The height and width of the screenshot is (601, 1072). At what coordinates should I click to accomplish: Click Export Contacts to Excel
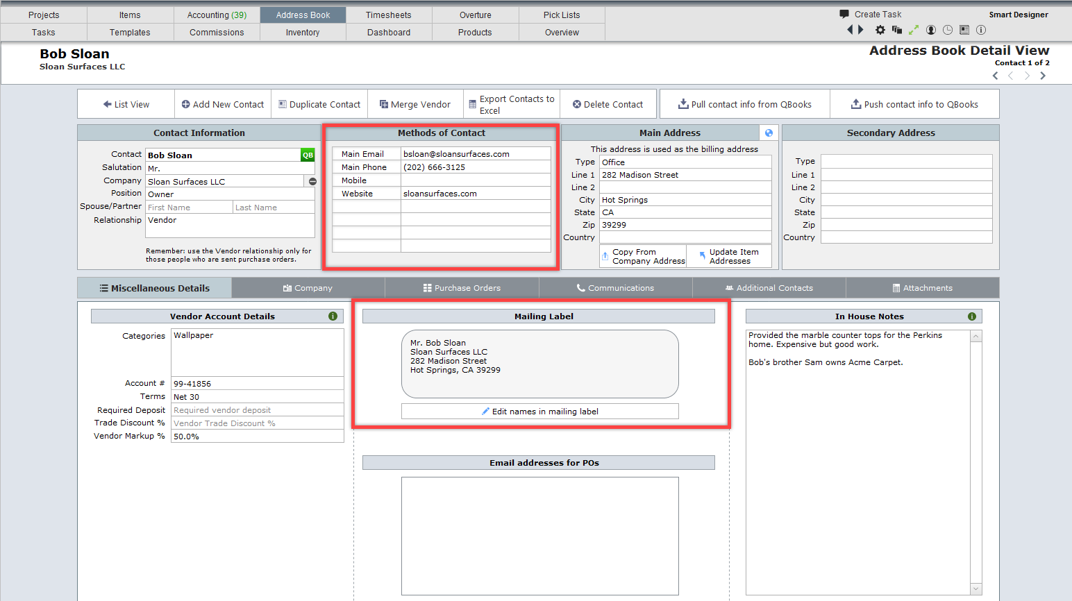pos(512,104)
